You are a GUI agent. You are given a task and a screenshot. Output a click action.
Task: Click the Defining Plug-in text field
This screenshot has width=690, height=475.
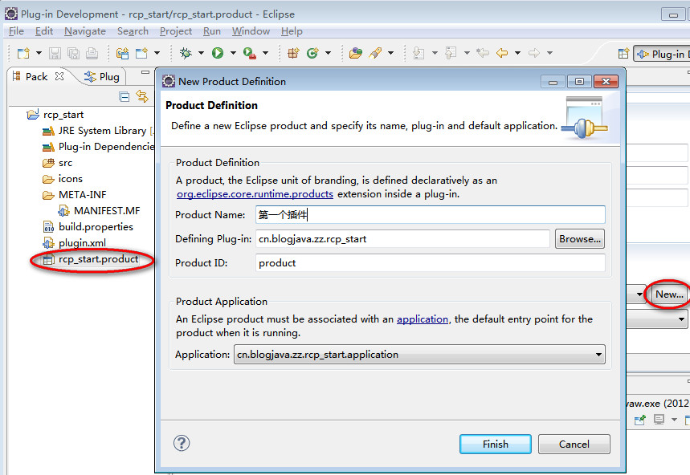(402, 239)
